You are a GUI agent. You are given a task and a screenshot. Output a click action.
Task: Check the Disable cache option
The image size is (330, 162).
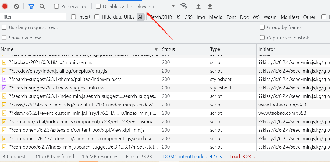click(x=98, y=6)
